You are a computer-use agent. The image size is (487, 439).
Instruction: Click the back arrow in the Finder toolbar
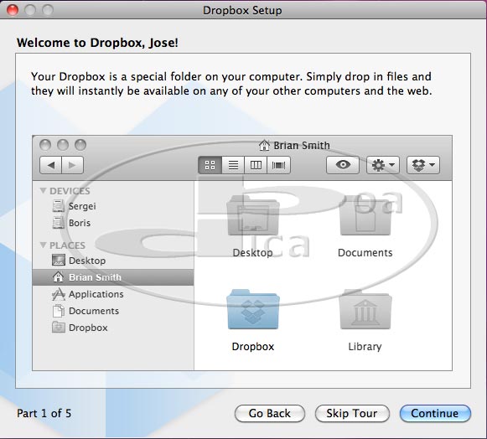(x=51, y=165)
